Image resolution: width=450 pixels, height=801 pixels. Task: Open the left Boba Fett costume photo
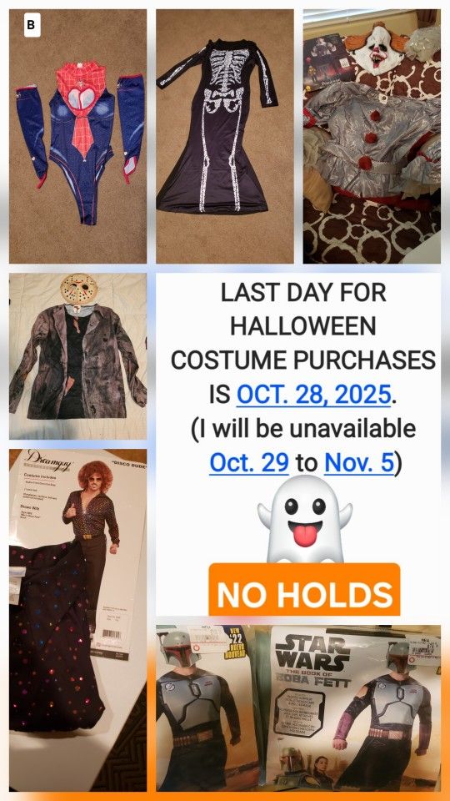tap(212, 708)
